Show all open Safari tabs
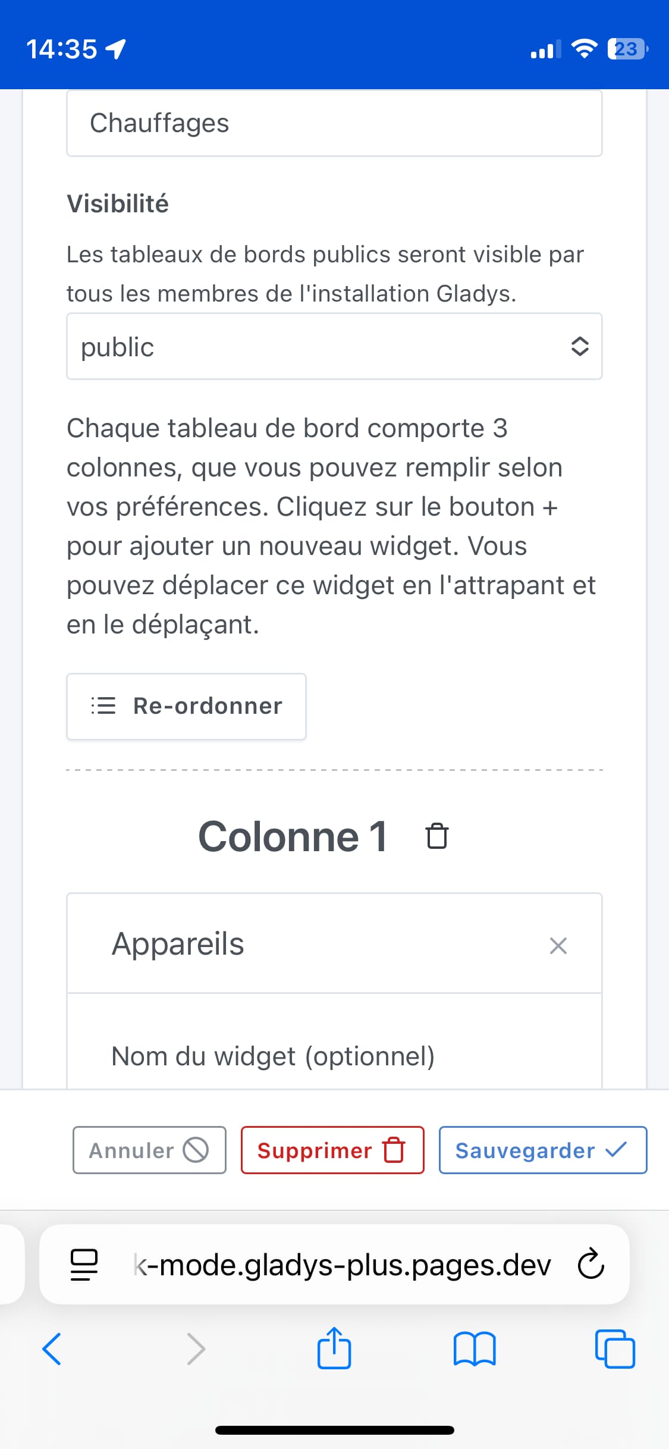669x1449 pixels. click(x=615, y=1348)
